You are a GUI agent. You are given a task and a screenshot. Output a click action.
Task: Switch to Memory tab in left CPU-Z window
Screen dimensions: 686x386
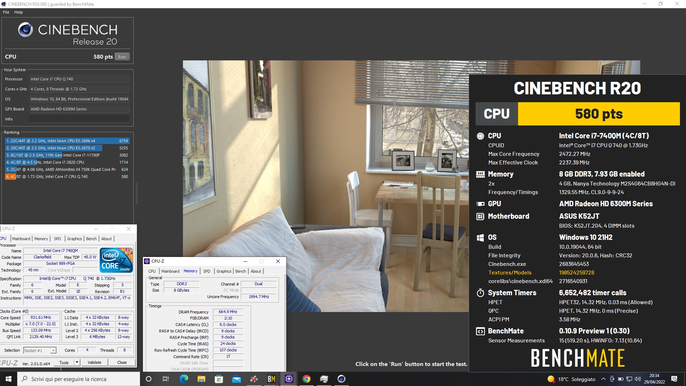41,239
